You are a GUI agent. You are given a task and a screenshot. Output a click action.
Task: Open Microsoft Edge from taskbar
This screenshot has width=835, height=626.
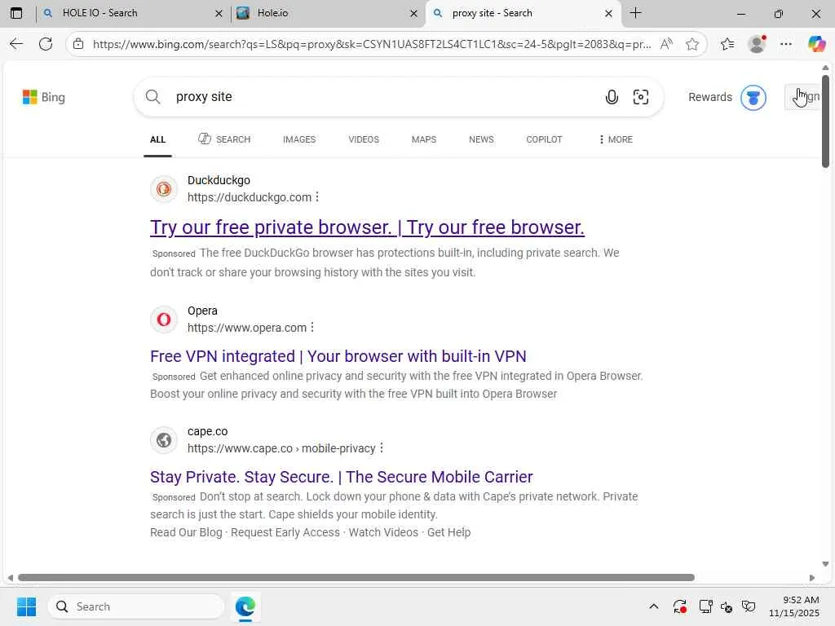click(x=245, y=606)
